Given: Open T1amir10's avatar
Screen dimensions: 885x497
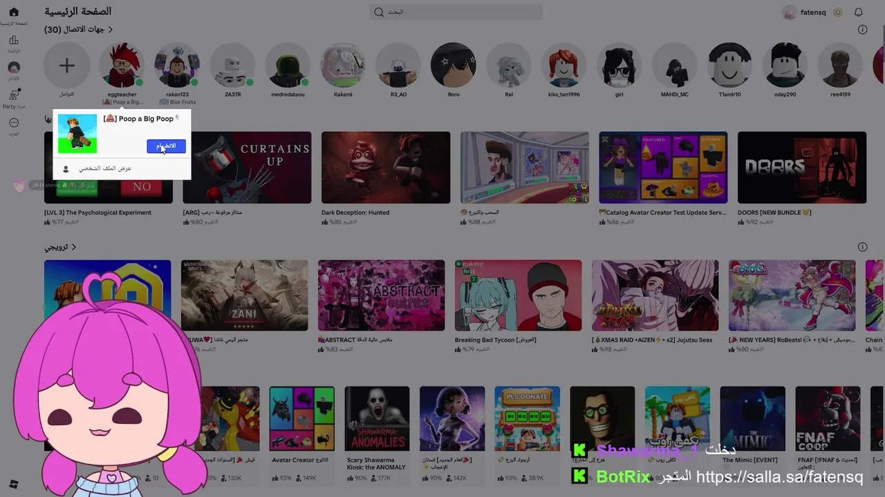Looking at the screenshot, I should point(729,66).
